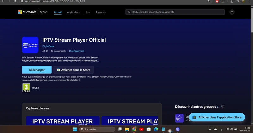This screenshot has height=133, width=253.
Task: Click the battery tray icon
Action: coord(236,129)
